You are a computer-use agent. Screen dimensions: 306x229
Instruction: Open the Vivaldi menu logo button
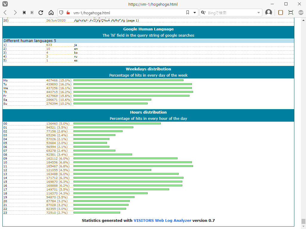point(5,4)
